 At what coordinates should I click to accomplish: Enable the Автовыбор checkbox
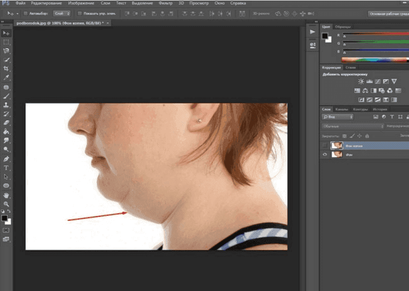tap(26, 14)
